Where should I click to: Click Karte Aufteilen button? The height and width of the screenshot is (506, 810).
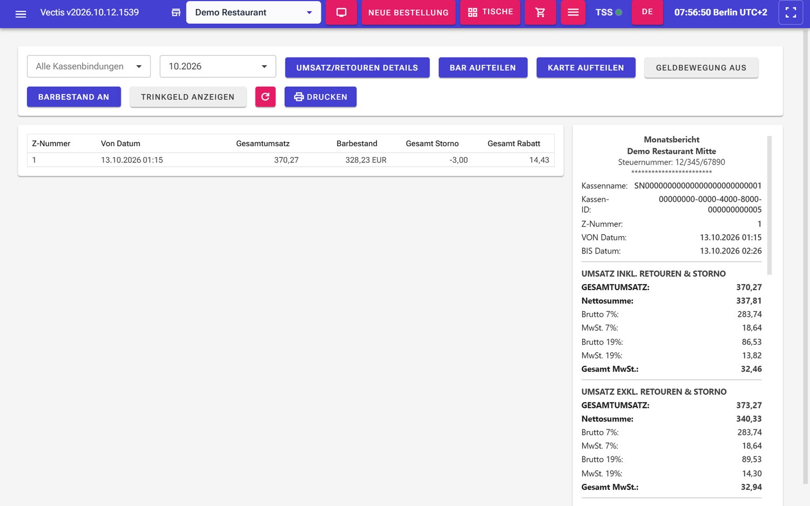(586, 67)
